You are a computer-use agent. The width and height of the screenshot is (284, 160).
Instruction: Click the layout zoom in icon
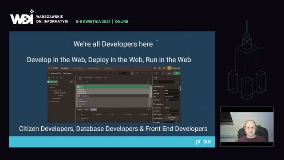(82, 82)
